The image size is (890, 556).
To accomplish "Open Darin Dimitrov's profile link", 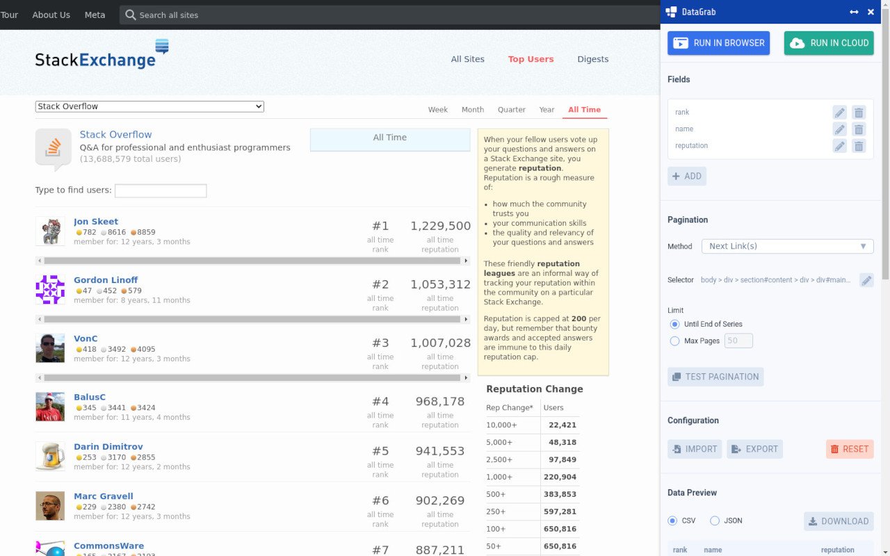I will point(108,447).
